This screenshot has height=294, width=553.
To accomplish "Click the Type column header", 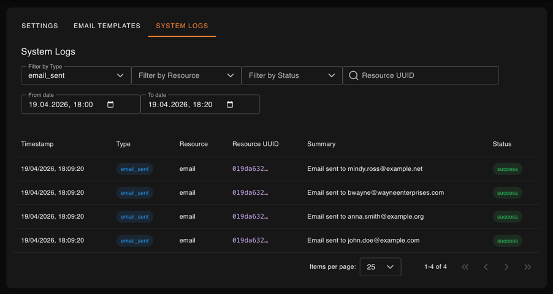I will tap(123, 144).
